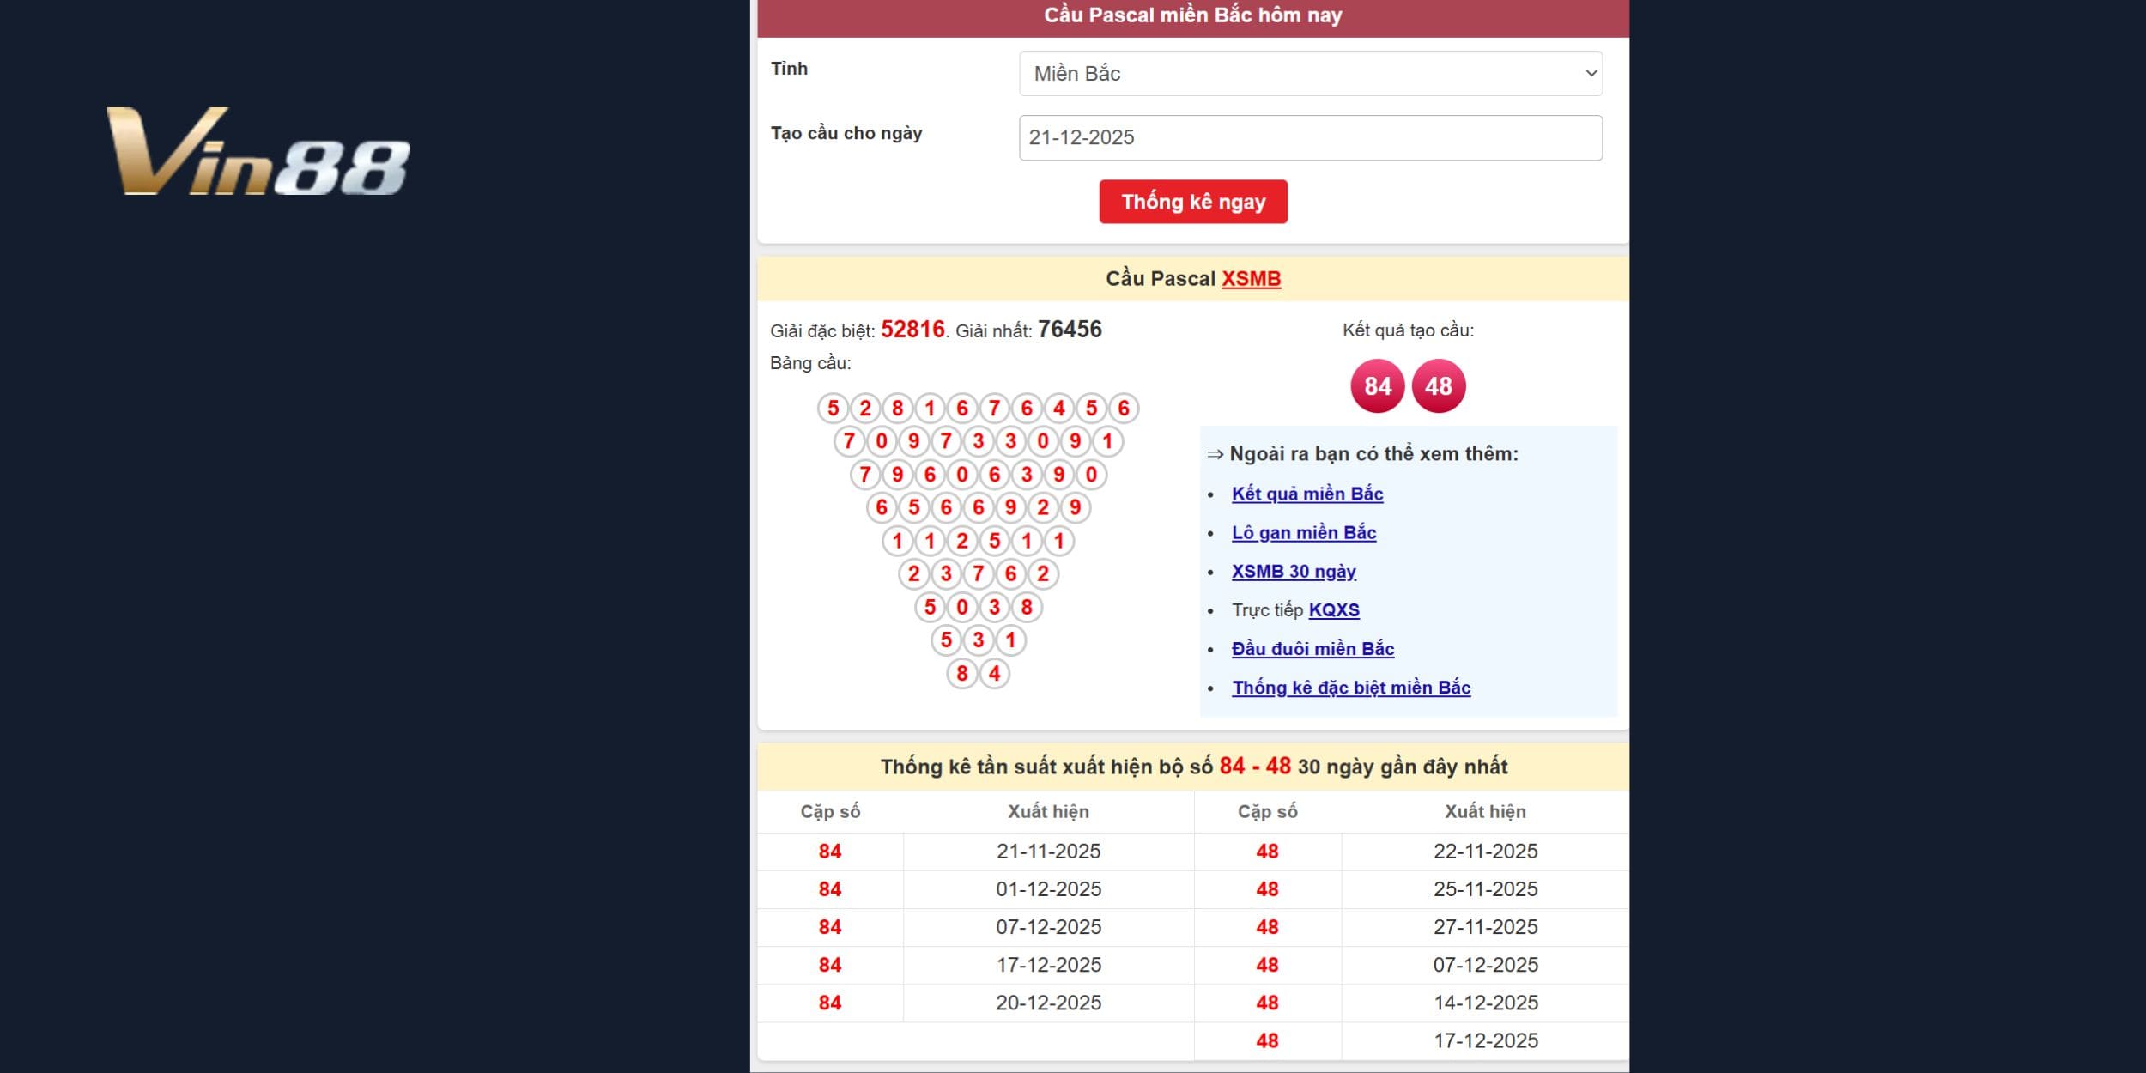Open Đầu đuôi miền Bắc link
The width and height of the screenshot is (2146, 1073).
[1312, 649]
